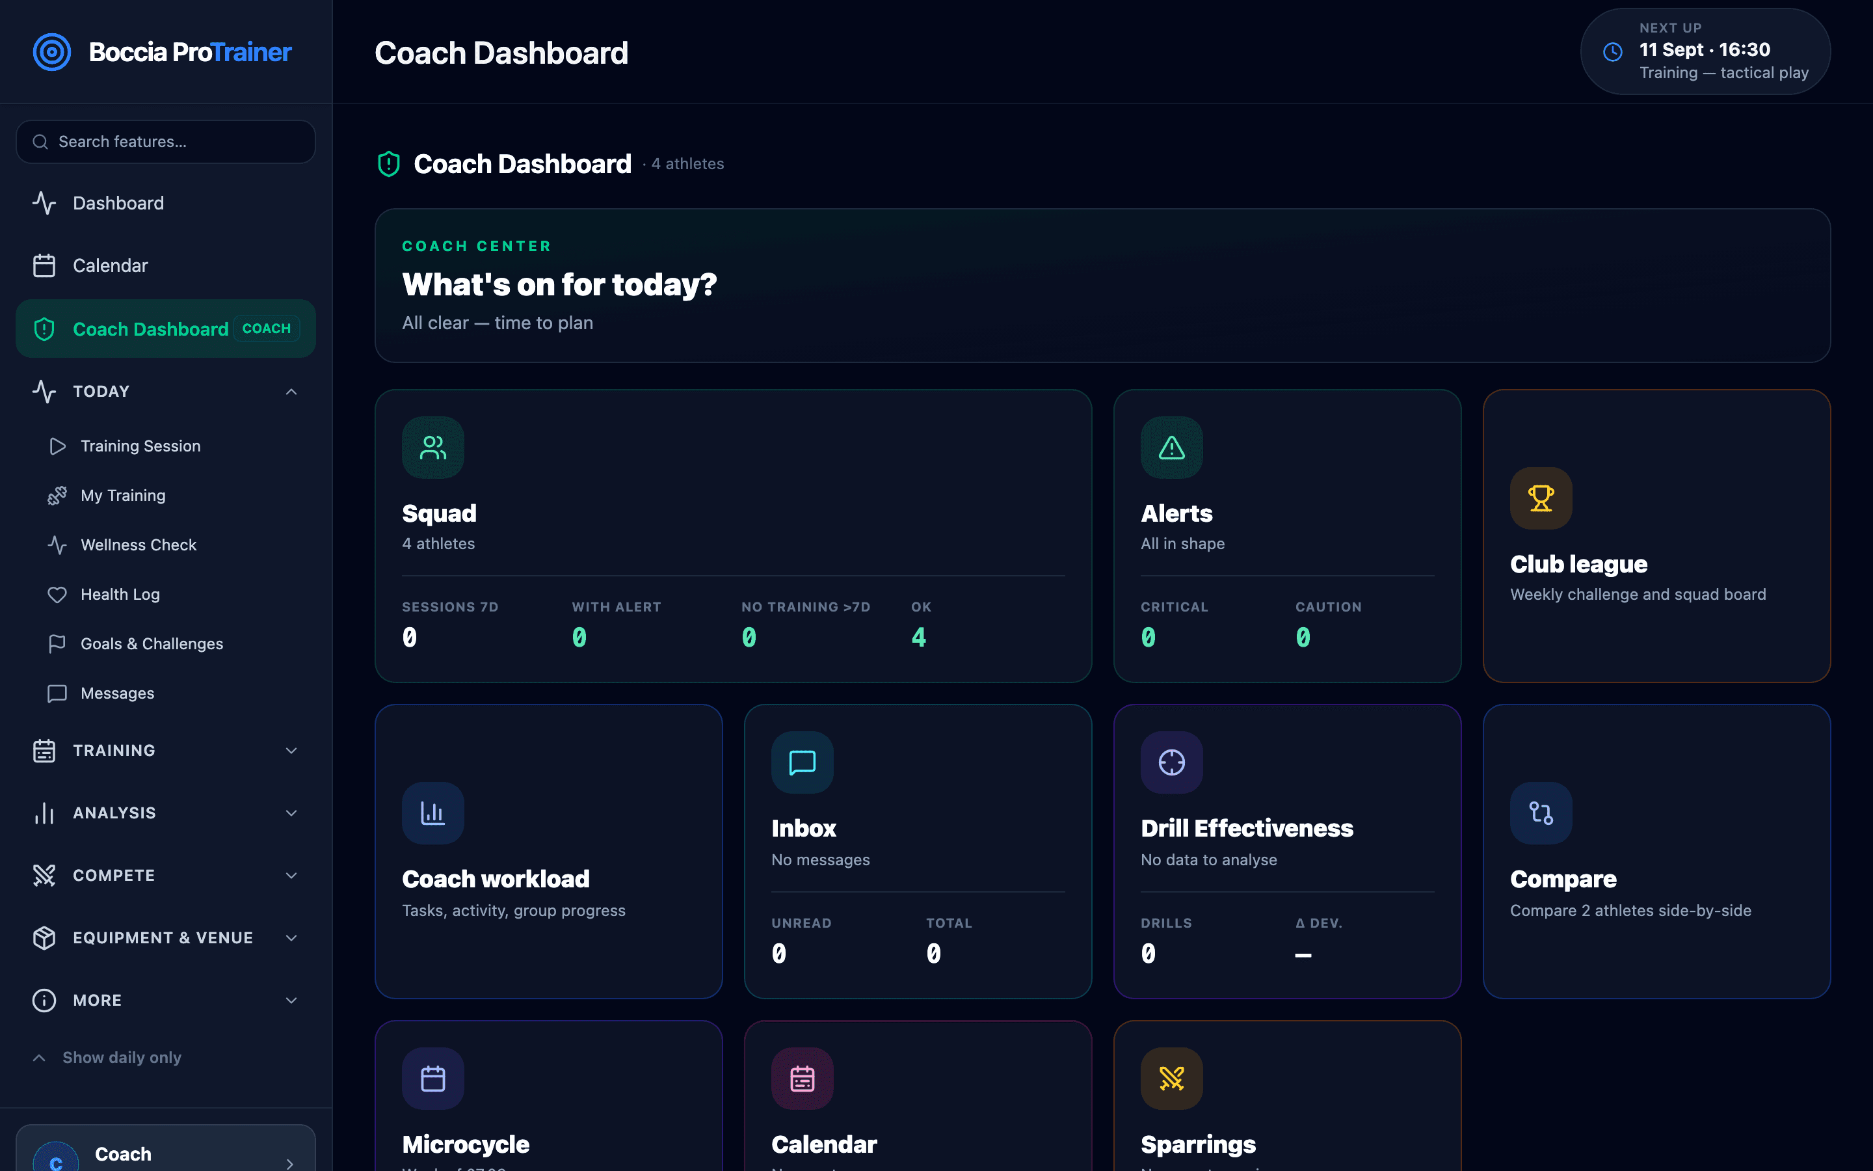Expand the COMPETE section
Screen dimensions: 1873x1171
(x=291, y=876)
